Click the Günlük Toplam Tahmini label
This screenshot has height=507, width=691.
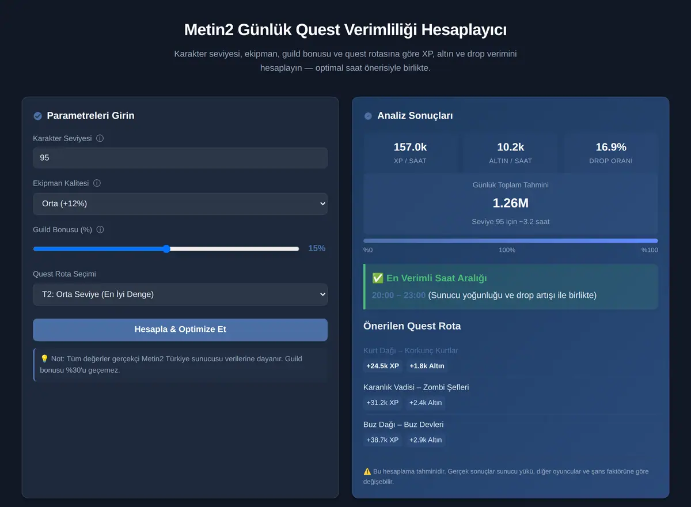click(511, 185)
